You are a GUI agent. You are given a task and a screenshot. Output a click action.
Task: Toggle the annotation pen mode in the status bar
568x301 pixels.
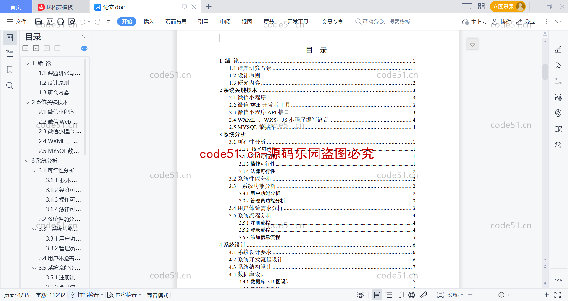pyautogui.click(x=423, y=295)
